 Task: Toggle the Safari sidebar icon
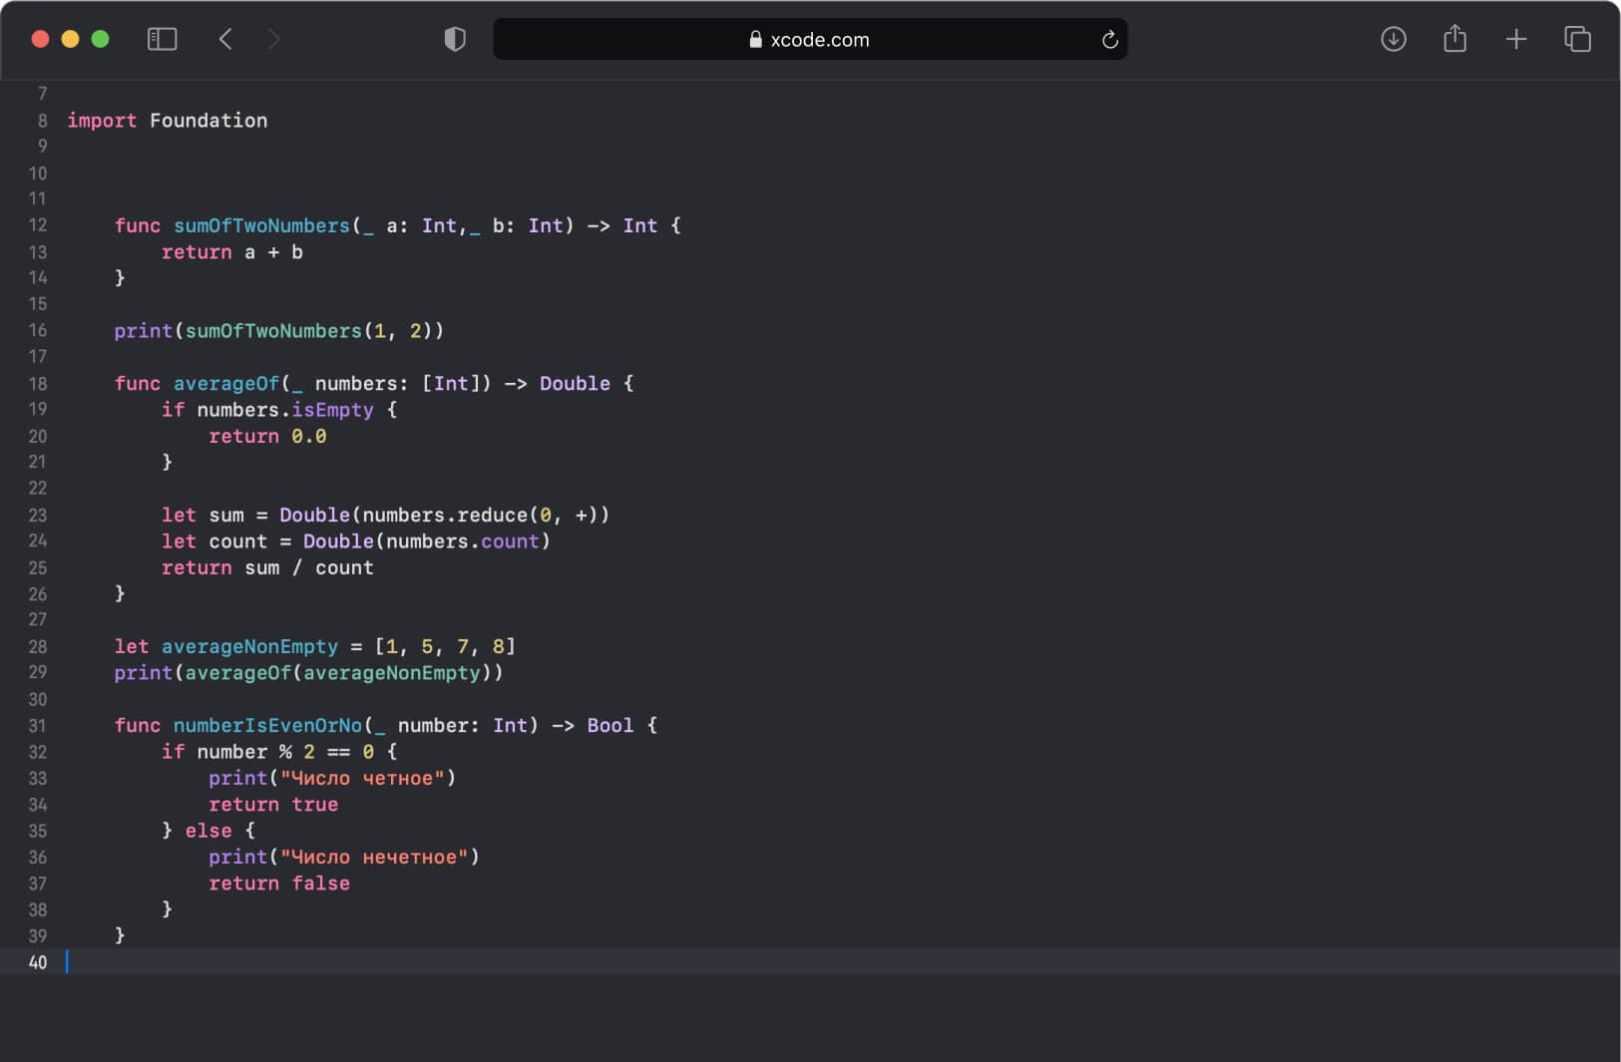click(x=162, y=39)
